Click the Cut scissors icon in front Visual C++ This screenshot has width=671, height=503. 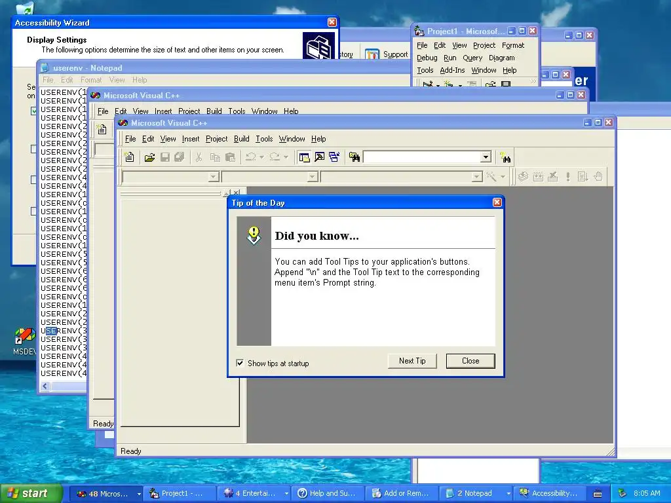(199, 157)
